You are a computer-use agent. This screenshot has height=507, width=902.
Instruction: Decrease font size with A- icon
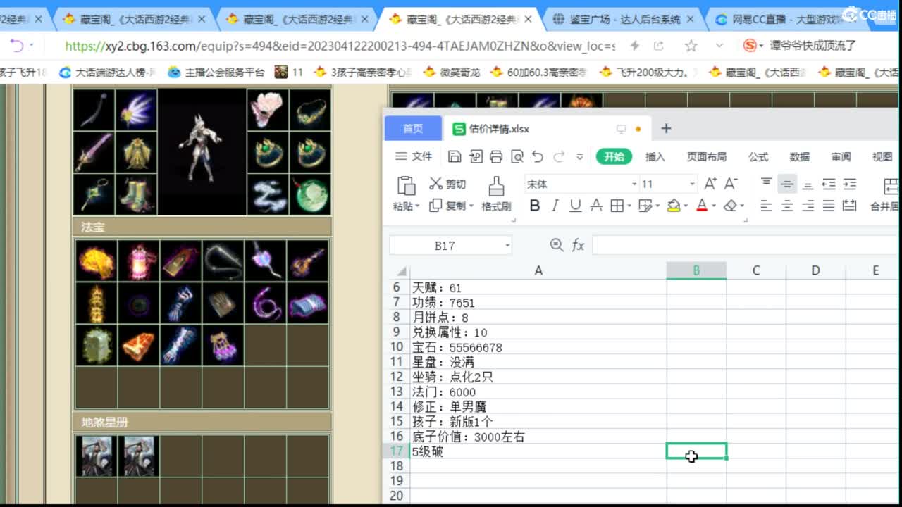point(731,184)
